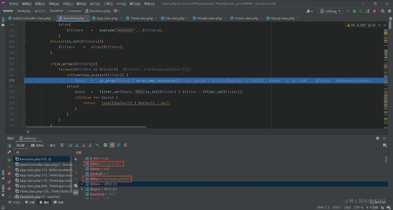Open IDE settings gear in top toolbar
The height and width of the screenshot is (210, 393).
click(389, 11)
